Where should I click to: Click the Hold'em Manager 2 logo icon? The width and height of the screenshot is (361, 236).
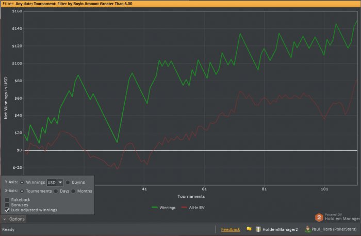(319, 217)
